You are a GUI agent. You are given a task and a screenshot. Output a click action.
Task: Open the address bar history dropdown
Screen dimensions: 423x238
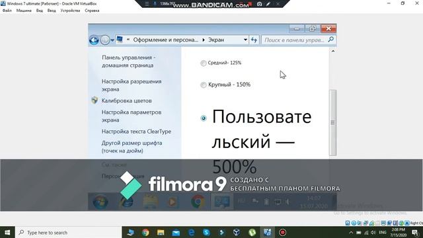(245, 40)
